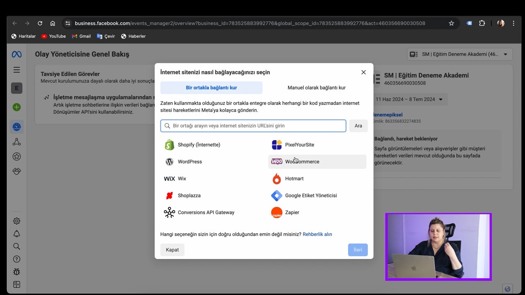Open the browser extensions puzzle icon
Image resolution: width=525 pixels, height=295 pixels.
pos(482,23)
